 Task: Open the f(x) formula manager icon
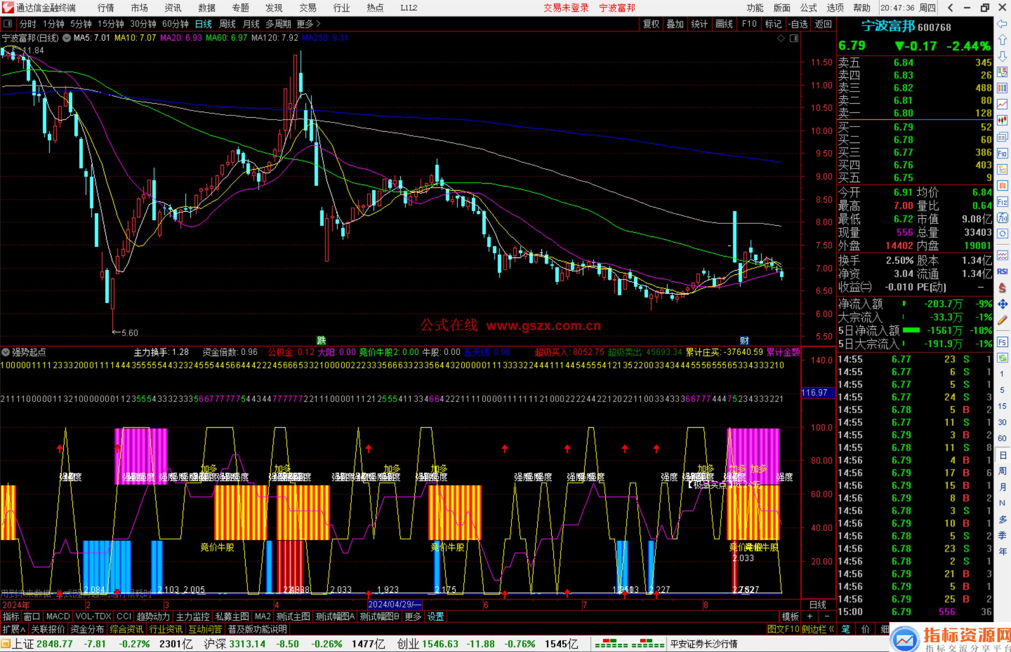[x=1002, y=218]
